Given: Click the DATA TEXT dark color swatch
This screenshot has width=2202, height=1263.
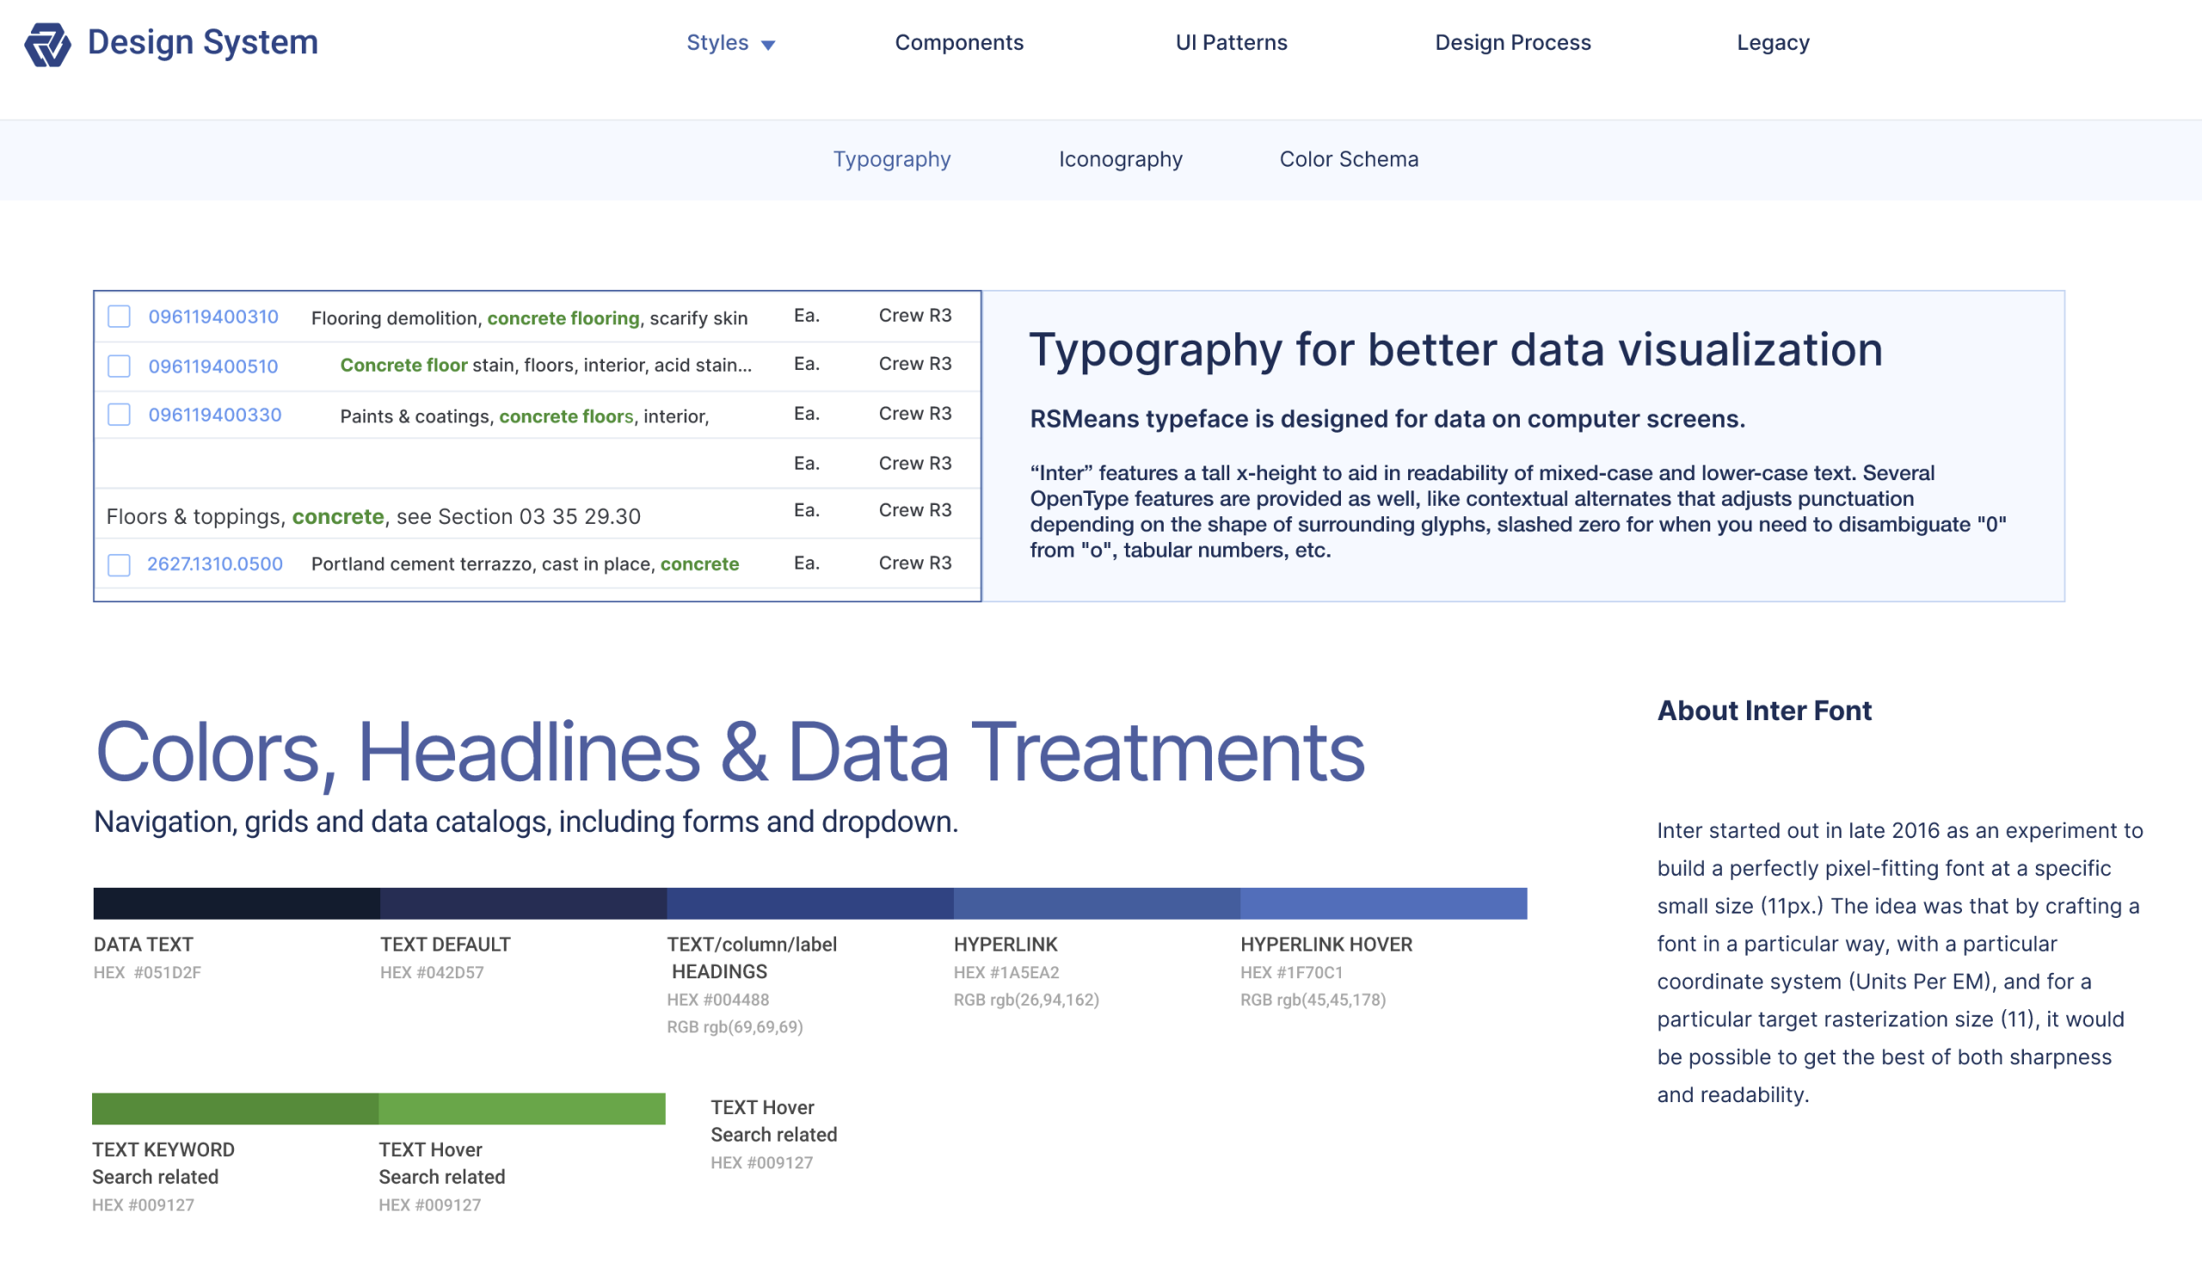Looking at the screenshot, I should tap(236, 903).
